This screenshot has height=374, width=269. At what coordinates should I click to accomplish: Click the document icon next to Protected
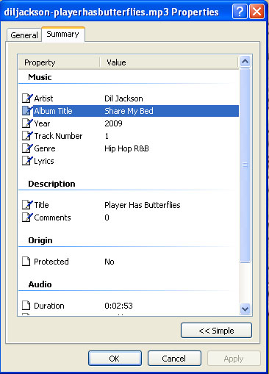[x=26, y=262]
